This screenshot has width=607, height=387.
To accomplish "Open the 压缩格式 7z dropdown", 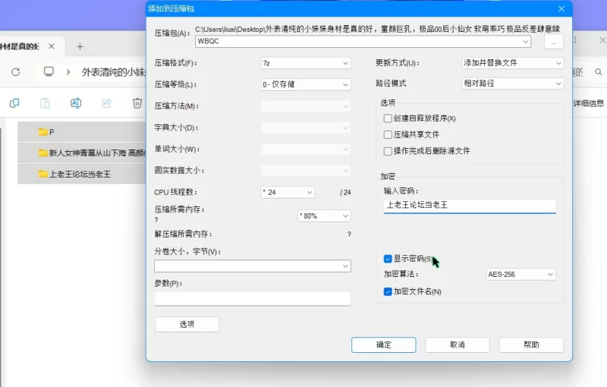I will (x=306, y=63).
